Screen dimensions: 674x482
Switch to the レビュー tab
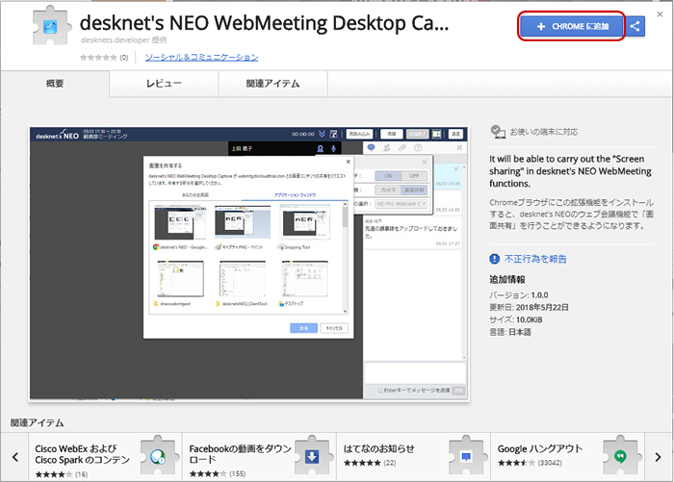point(164,84)
